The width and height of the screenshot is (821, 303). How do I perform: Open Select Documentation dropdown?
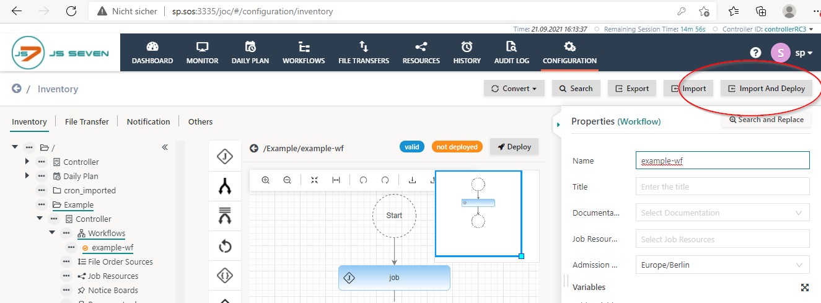point(722,213)
